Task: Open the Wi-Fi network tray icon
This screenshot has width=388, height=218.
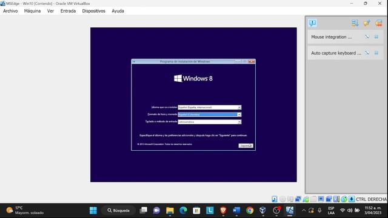Action: click(343, 210)
